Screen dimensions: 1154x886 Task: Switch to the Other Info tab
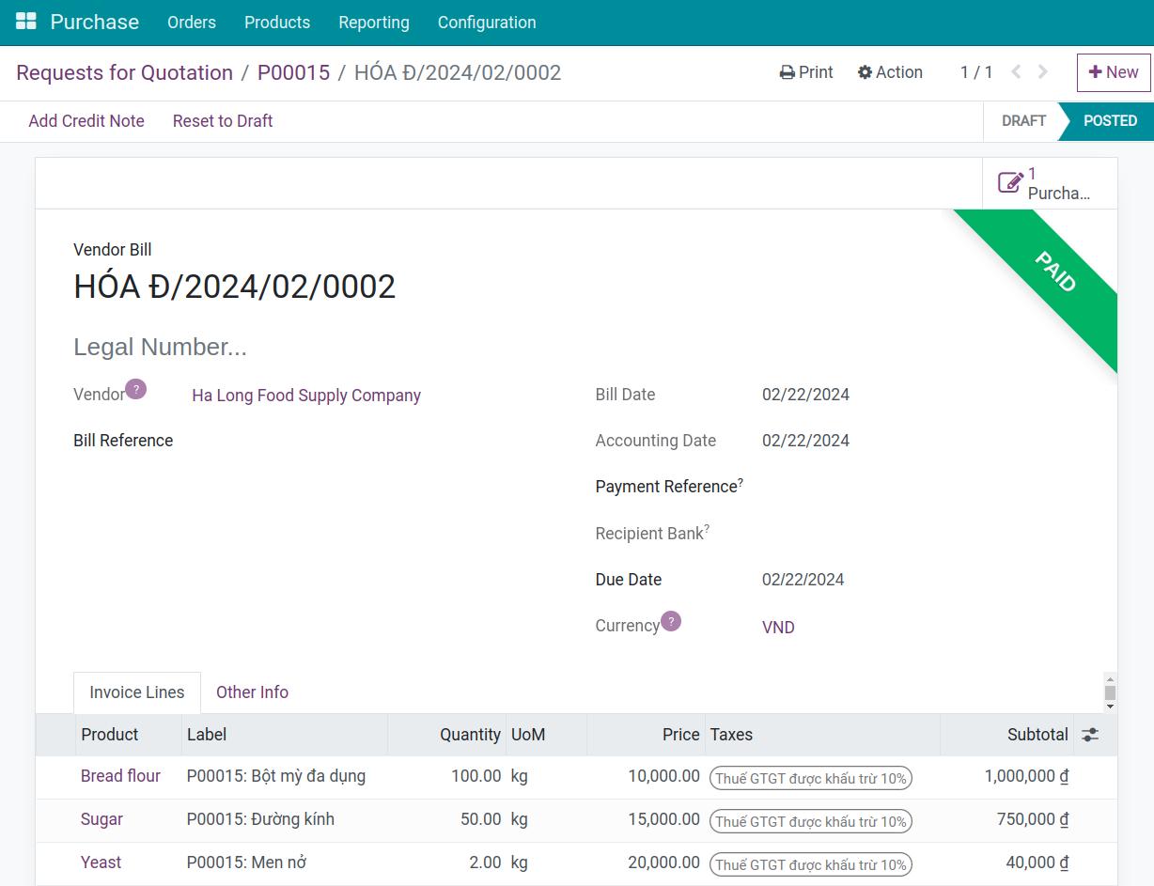pos(252,692)
